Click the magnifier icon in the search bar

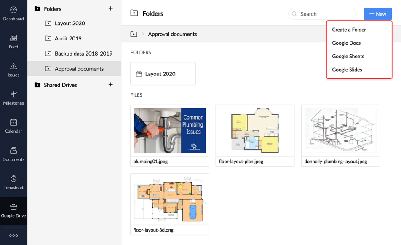click(x=294, y=14)
